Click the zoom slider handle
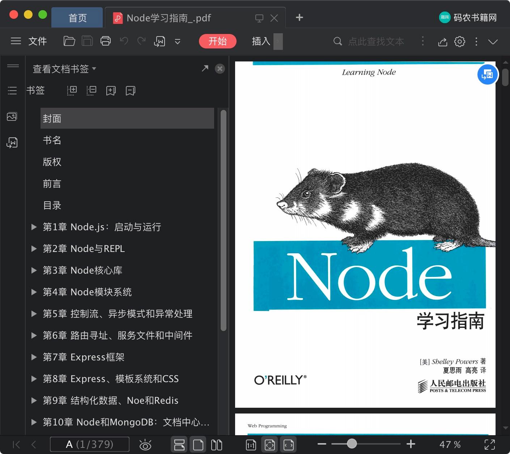This screenshot has height=454, width=510. click(352, 444)
